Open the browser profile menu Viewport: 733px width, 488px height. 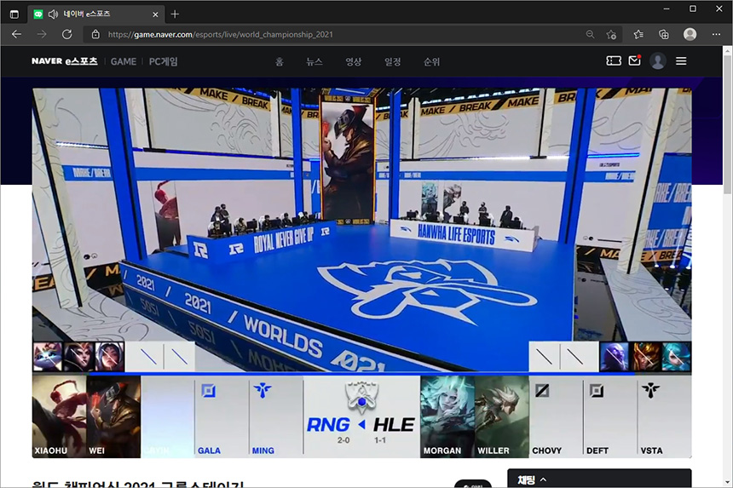[x=690, y=34]
